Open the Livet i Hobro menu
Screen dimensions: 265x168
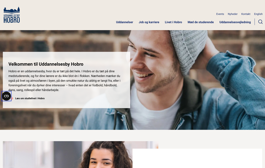173,22
